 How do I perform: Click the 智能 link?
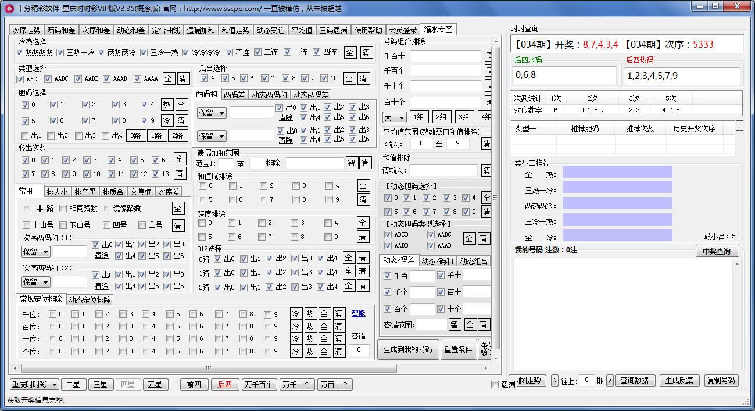[358, 313]
